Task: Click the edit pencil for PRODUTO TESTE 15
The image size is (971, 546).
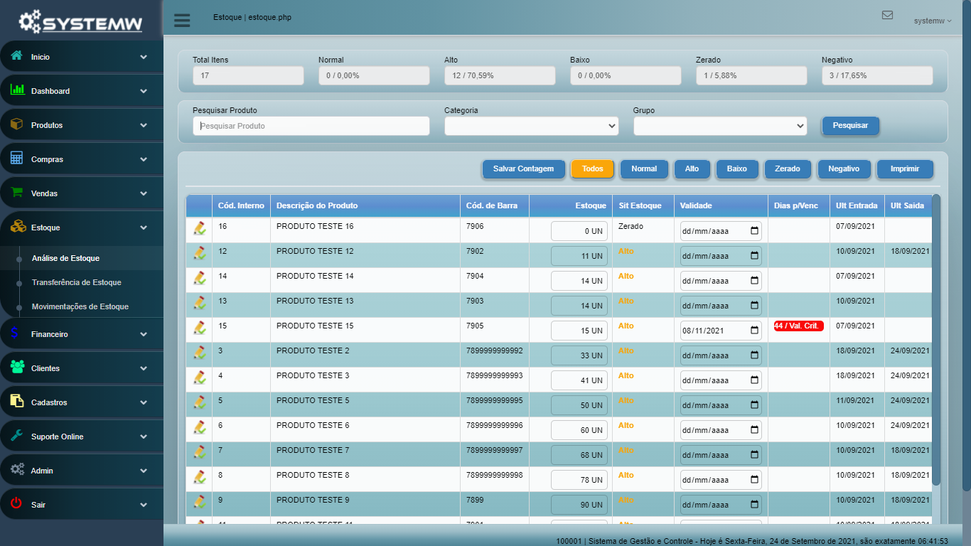Action: [199, 328]
